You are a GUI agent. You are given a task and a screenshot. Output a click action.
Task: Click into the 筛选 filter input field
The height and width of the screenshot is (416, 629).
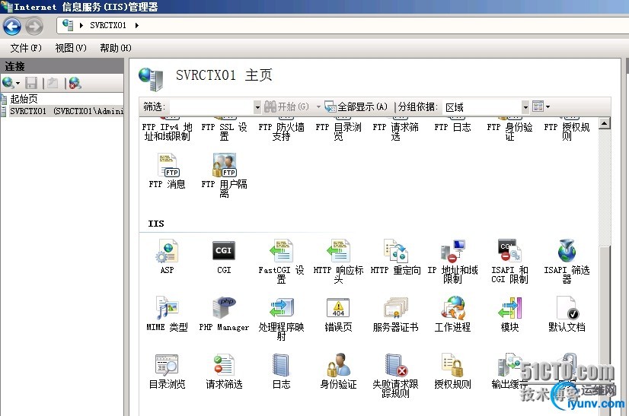pos(212,107)
